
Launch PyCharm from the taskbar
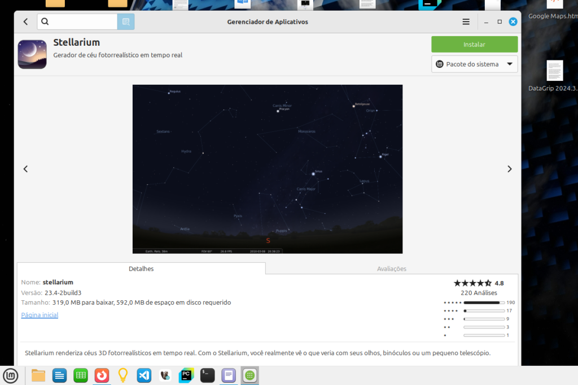click(186, 375)
